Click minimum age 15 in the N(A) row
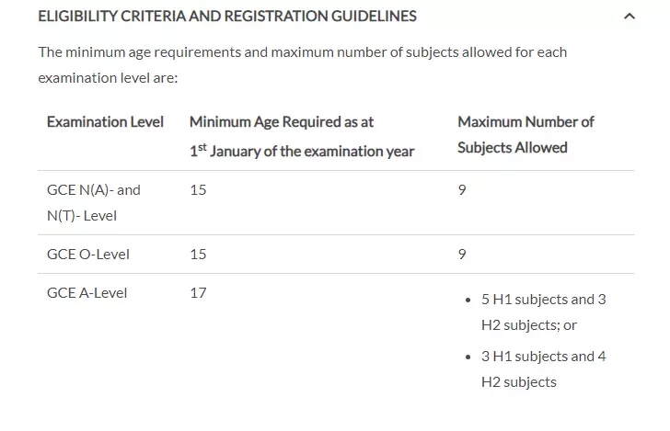 click(198, 190)
